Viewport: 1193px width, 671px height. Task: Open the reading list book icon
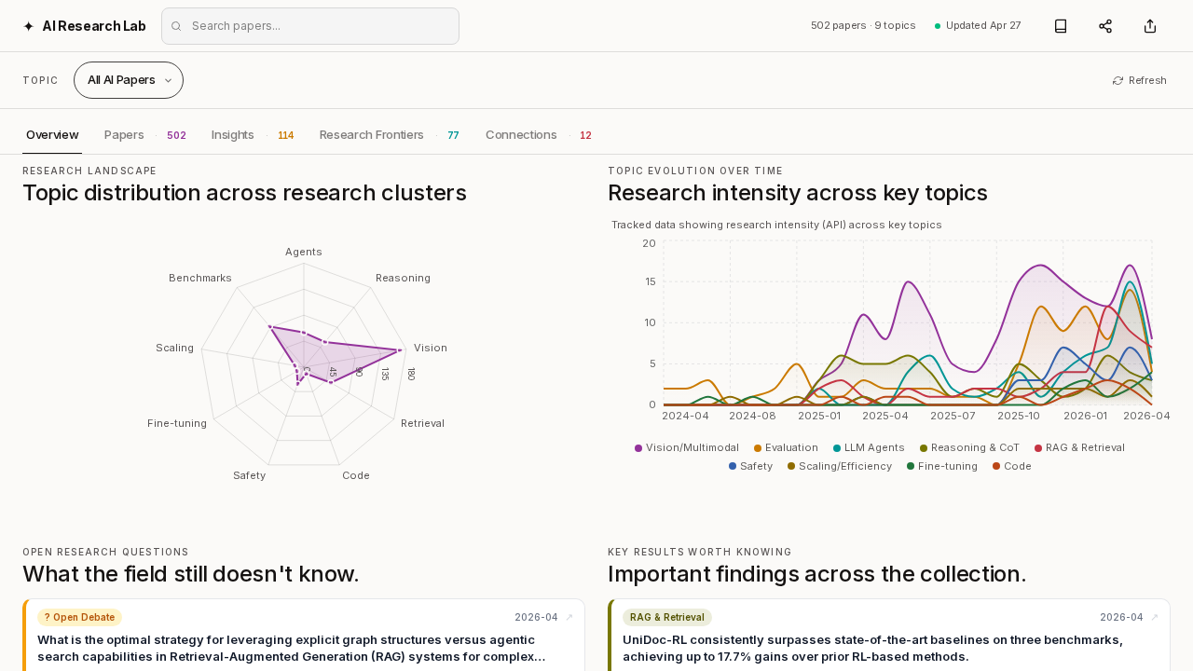[x=1059, y=25]
